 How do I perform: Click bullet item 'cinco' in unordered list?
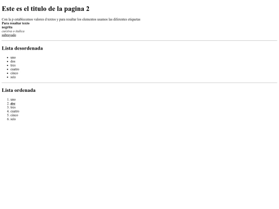pyautogui.click(x=14, y=73)
